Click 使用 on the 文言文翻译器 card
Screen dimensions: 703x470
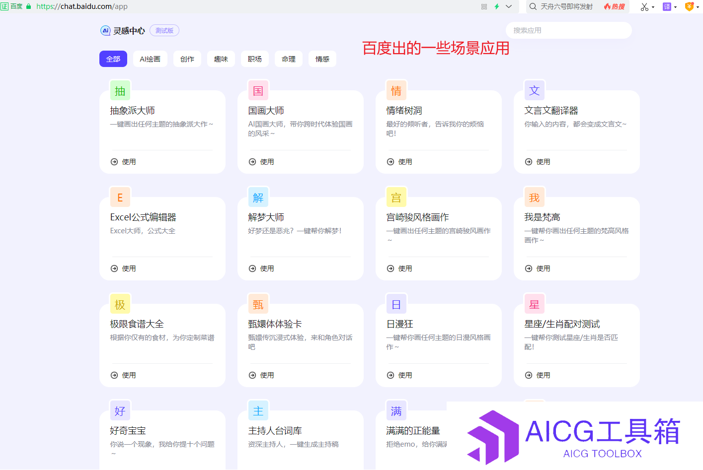538,162
